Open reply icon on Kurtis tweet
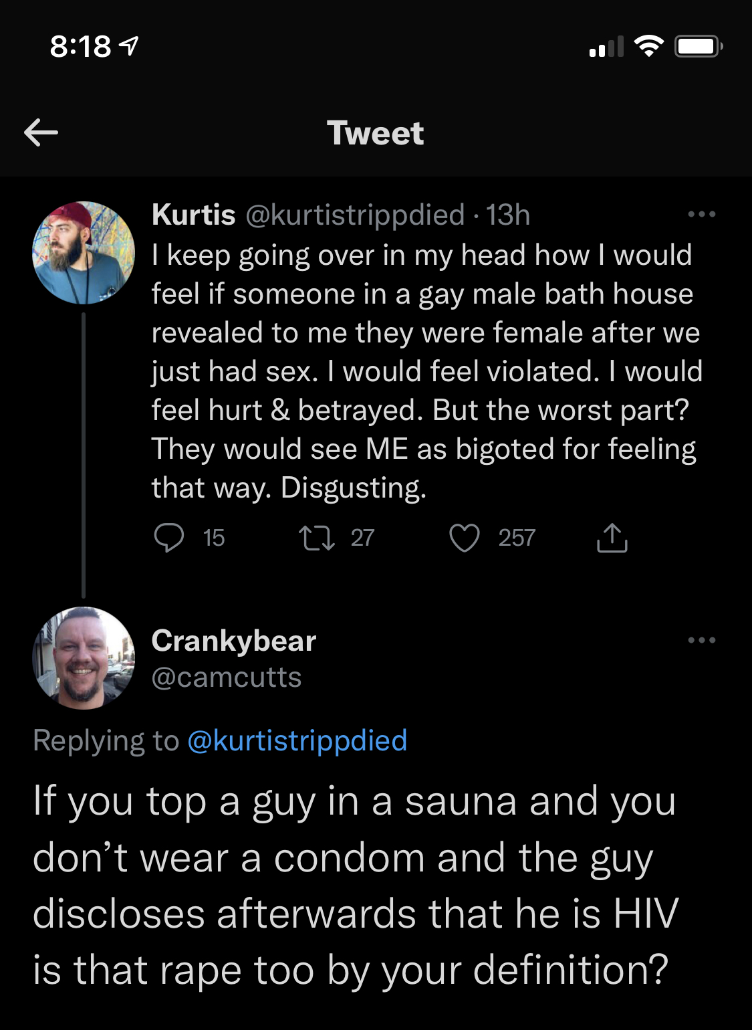The image size is (752, 1030). click(168, 538)
